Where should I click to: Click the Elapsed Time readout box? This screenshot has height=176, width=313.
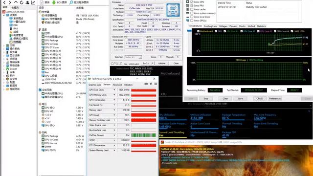294,90
